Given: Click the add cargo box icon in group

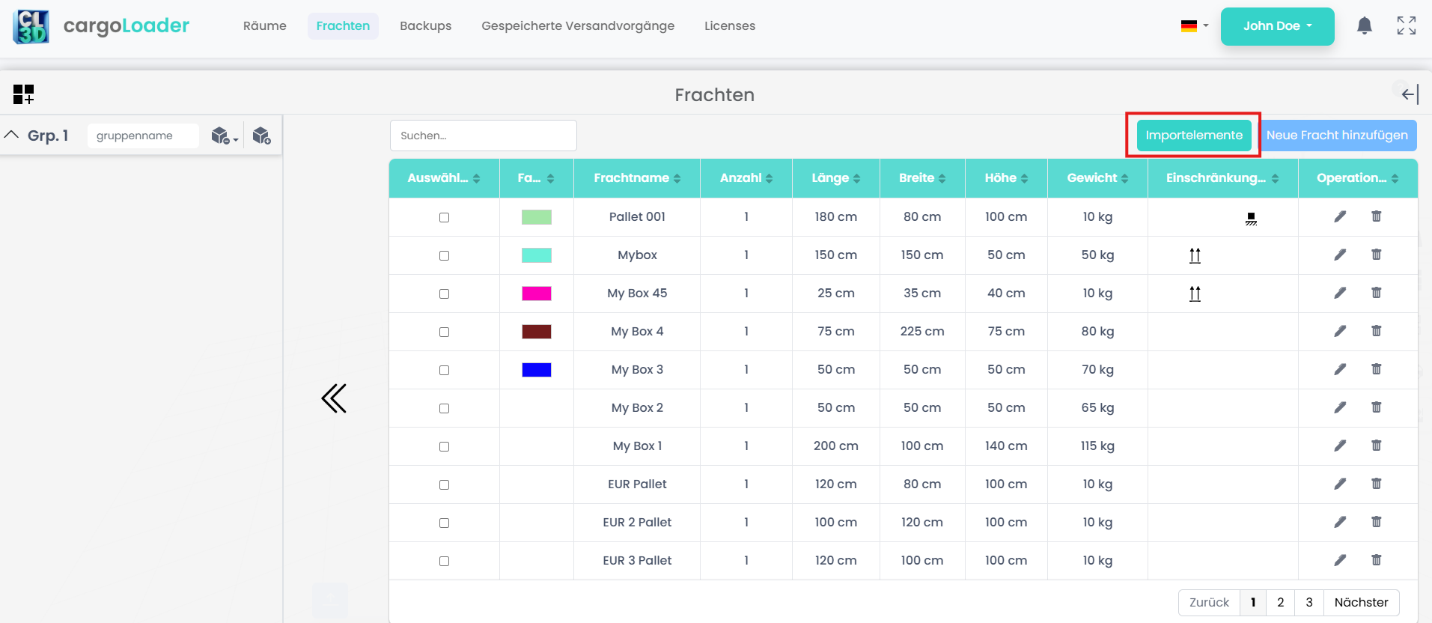Looking at the screenshot, I should point(261,136).
